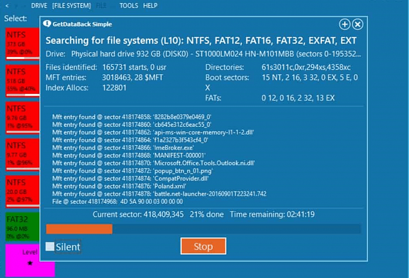Select the NTFS 373 GB file system
The image size is (409, 278).
[22, 44]
